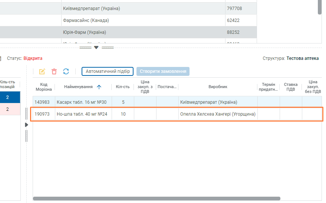Click the yellow edit pencil icon
326x203 pixels.
[x=42, y=71]
